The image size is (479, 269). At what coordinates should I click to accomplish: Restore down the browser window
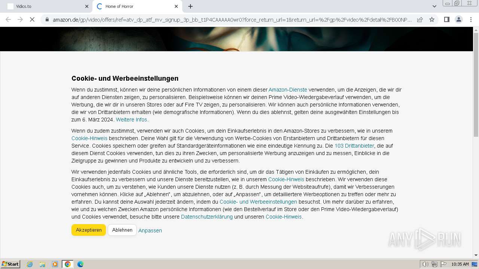click(x=457, y=3)
